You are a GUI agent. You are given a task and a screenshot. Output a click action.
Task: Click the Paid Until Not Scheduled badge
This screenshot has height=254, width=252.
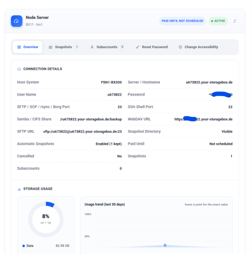tap(182, 21)
